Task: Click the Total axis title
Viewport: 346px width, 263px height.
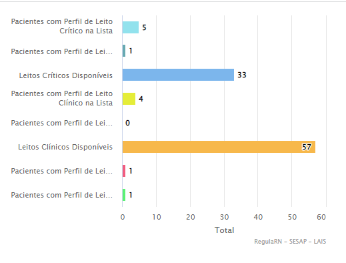Action: point(224,230)
